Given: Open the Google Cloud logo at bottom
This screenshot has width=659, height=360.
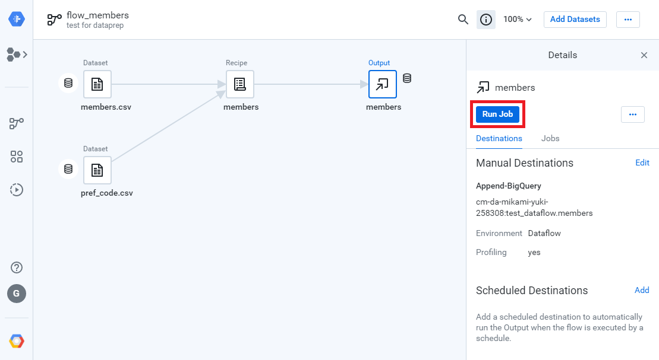Looking at the screenshot, I should (x=16, y=340).
